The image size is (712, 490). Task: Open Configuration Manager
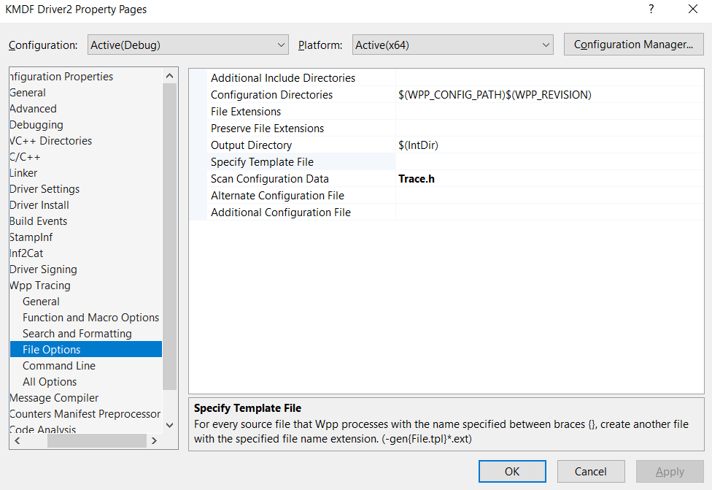[633, 44]
